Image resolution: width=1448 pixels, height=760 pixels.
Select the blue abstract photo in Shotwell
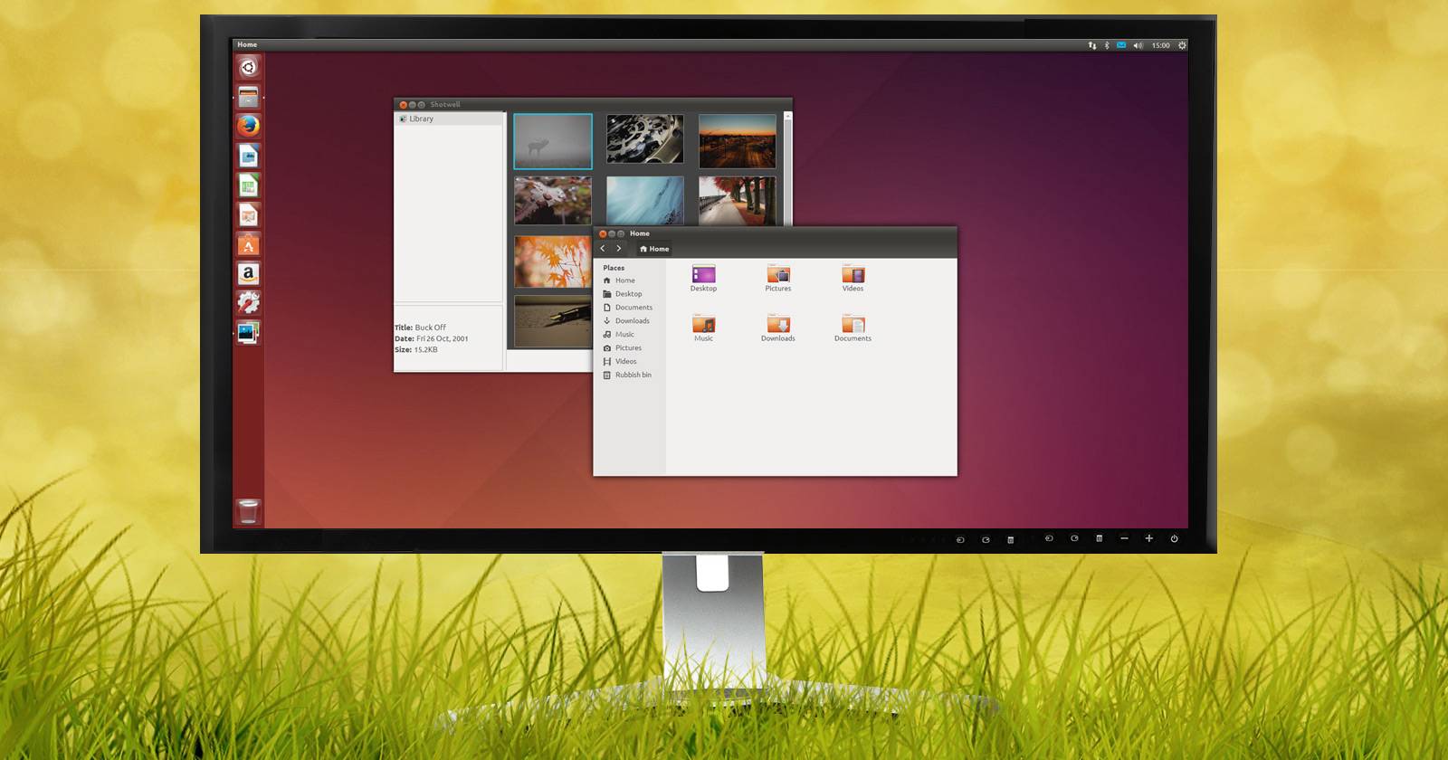pos(645,201)
